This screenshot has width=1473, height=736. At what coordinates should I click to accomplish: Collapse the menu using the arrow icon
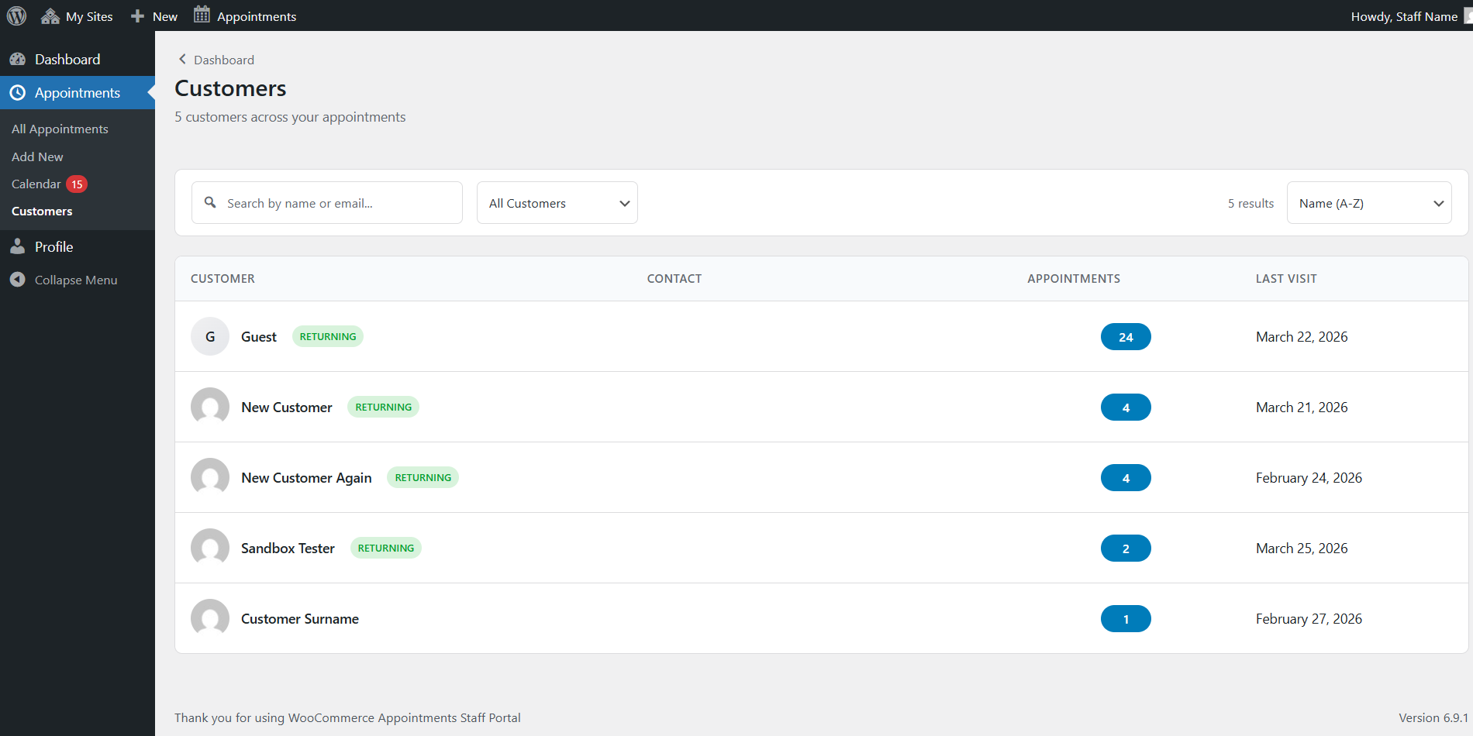(x=18, y=280)
